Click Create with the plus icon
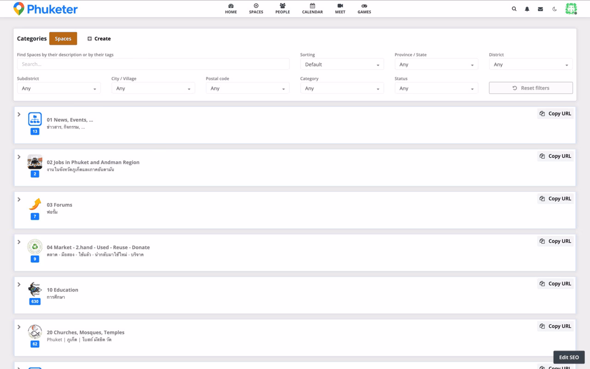The image size is (590, 369). coord(99,39)
